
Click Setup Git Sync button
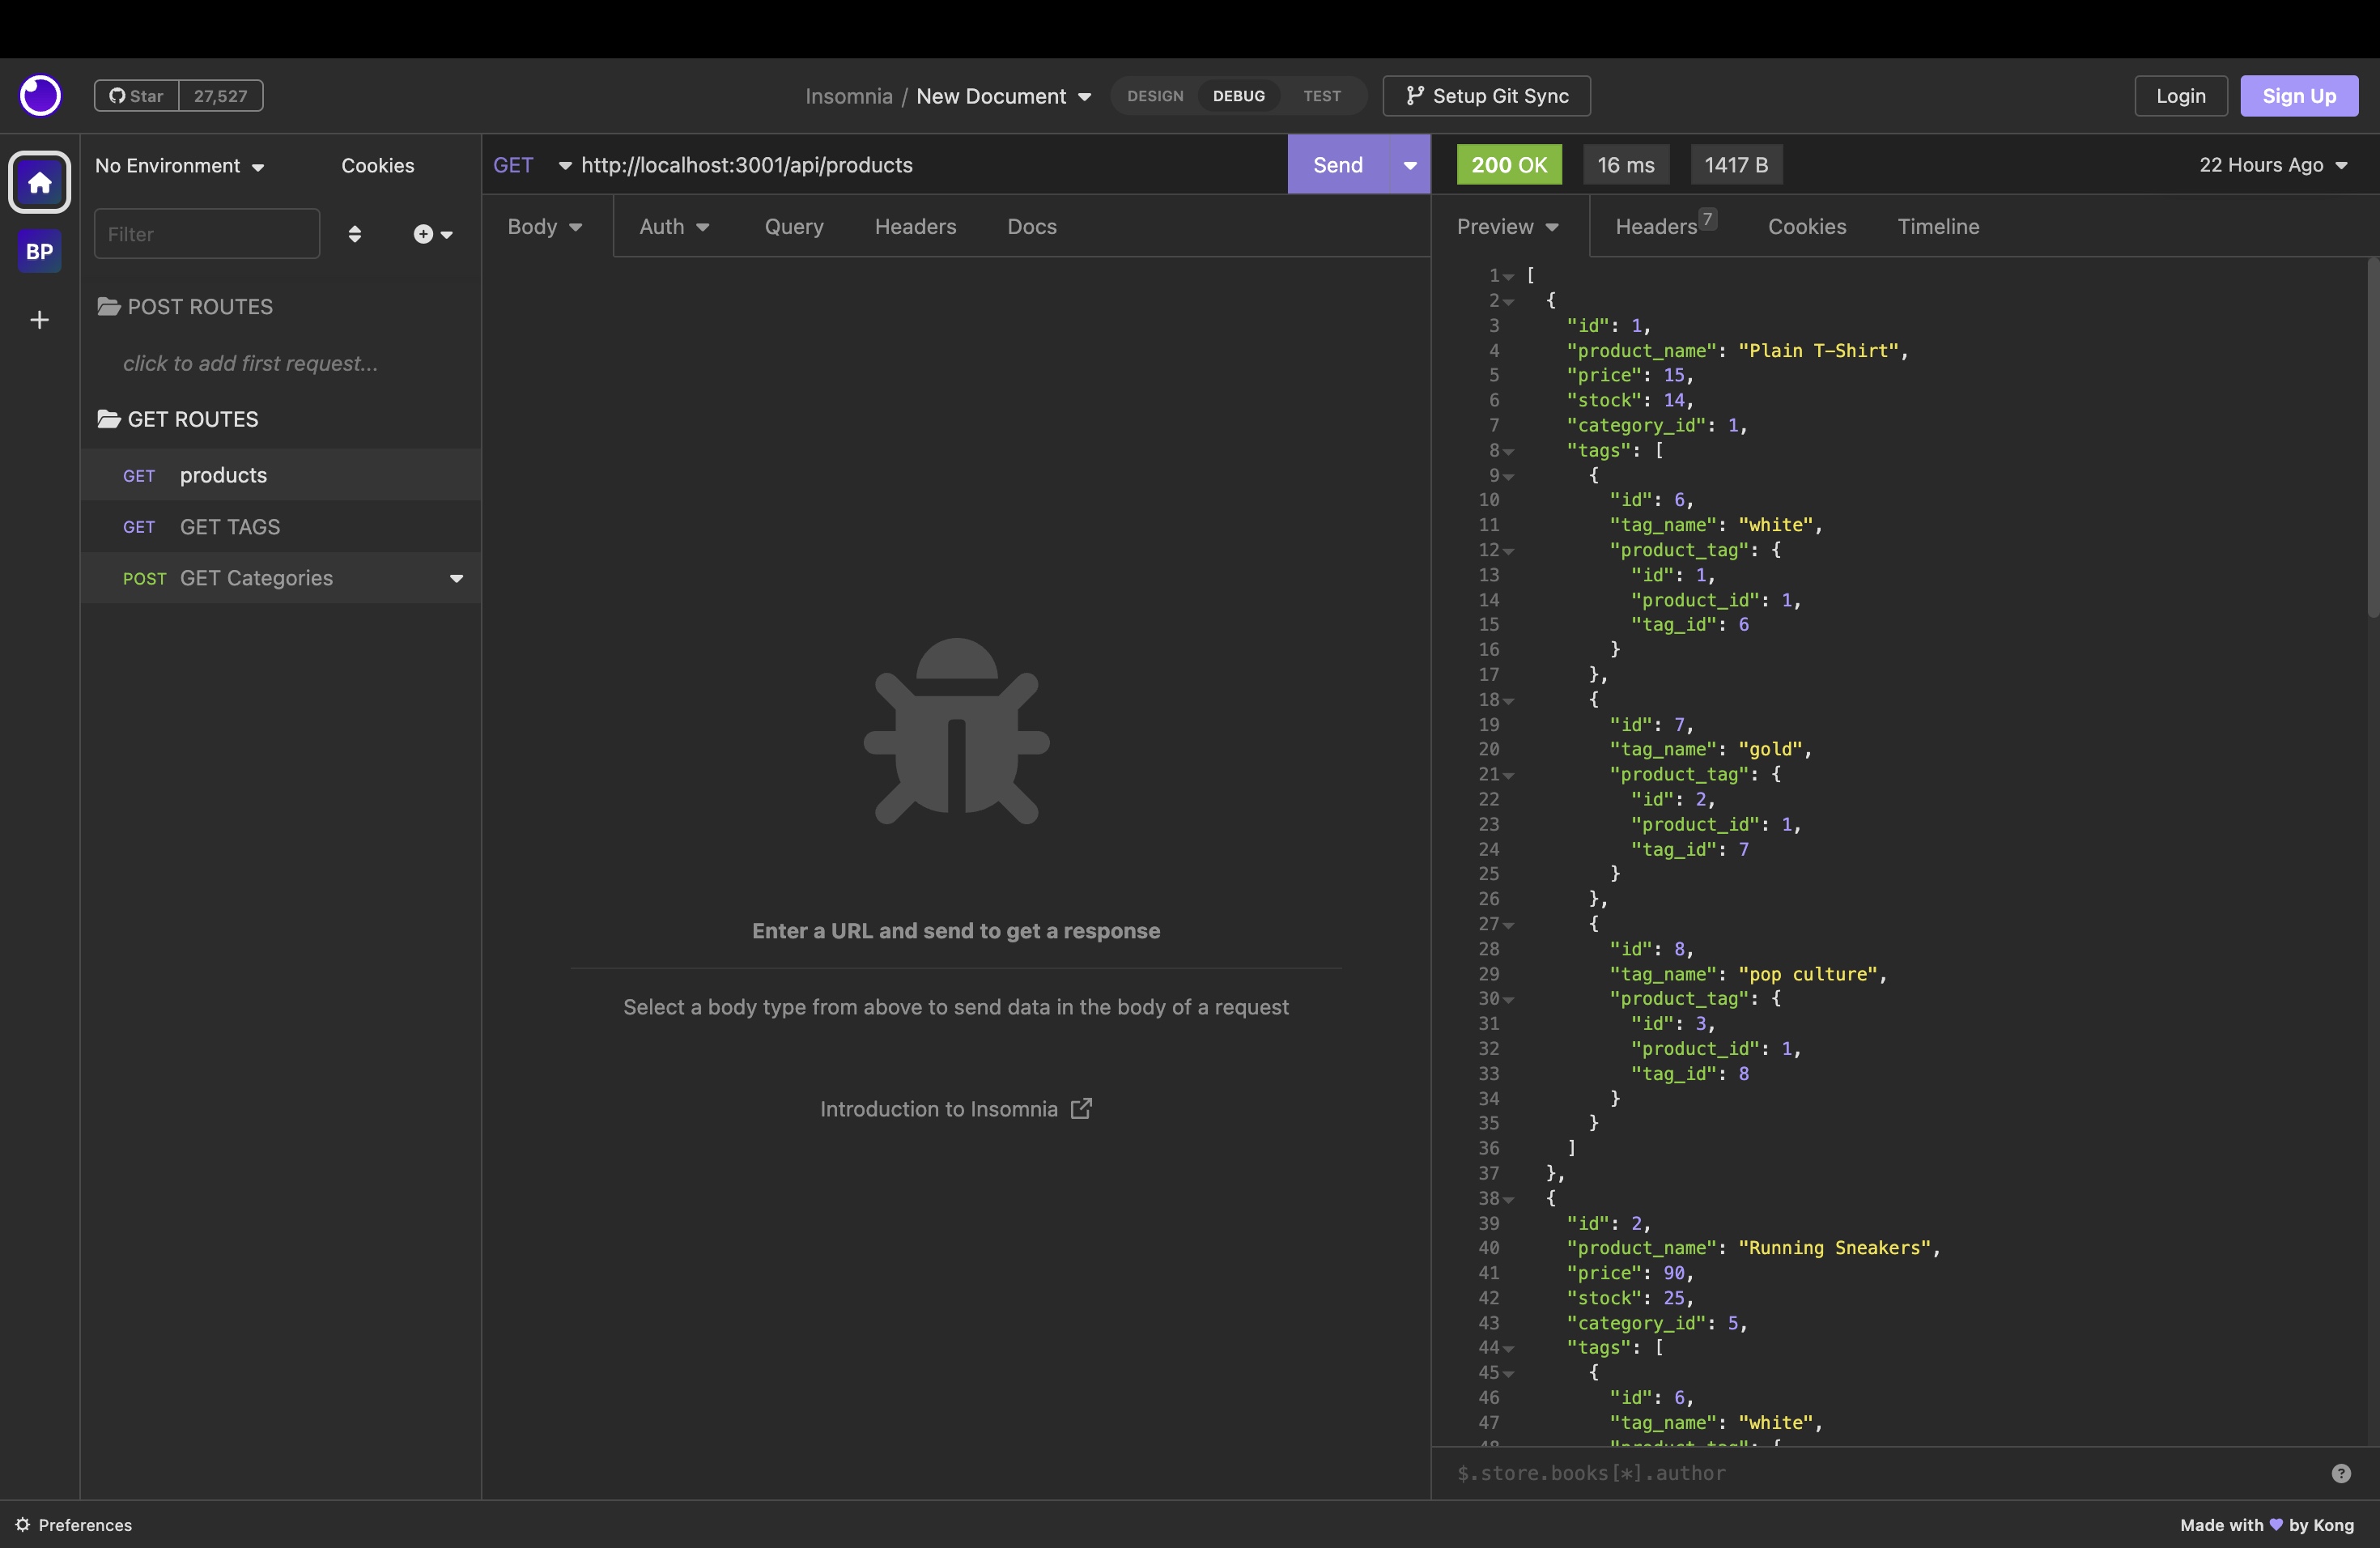1486,96
